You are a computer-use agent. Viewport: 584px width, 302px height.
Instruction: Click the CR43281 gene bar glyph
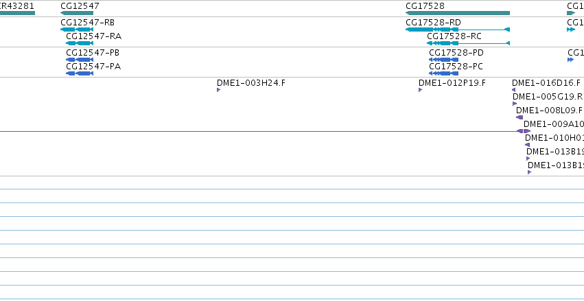(17, 13)
